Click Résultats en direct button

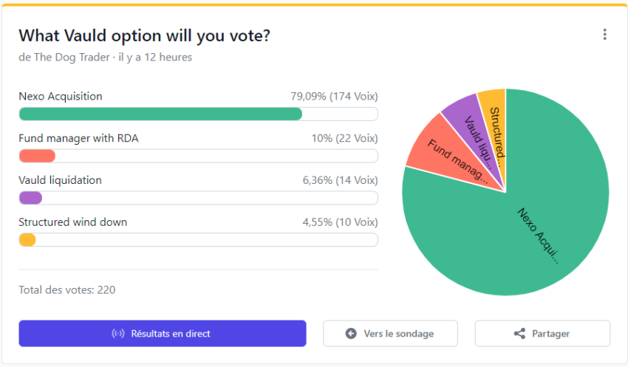coord(163,333)
